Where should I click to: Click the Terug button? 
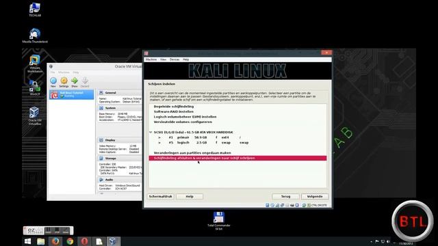click(x=285, y=196)
